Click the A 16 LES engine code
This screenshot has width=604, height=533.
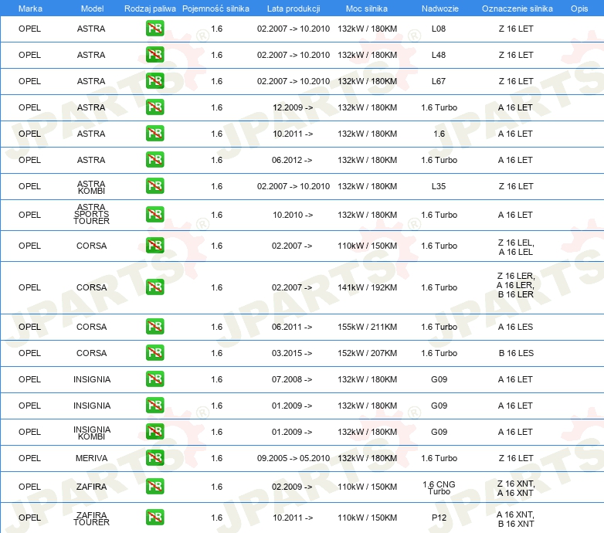[515, 327]
